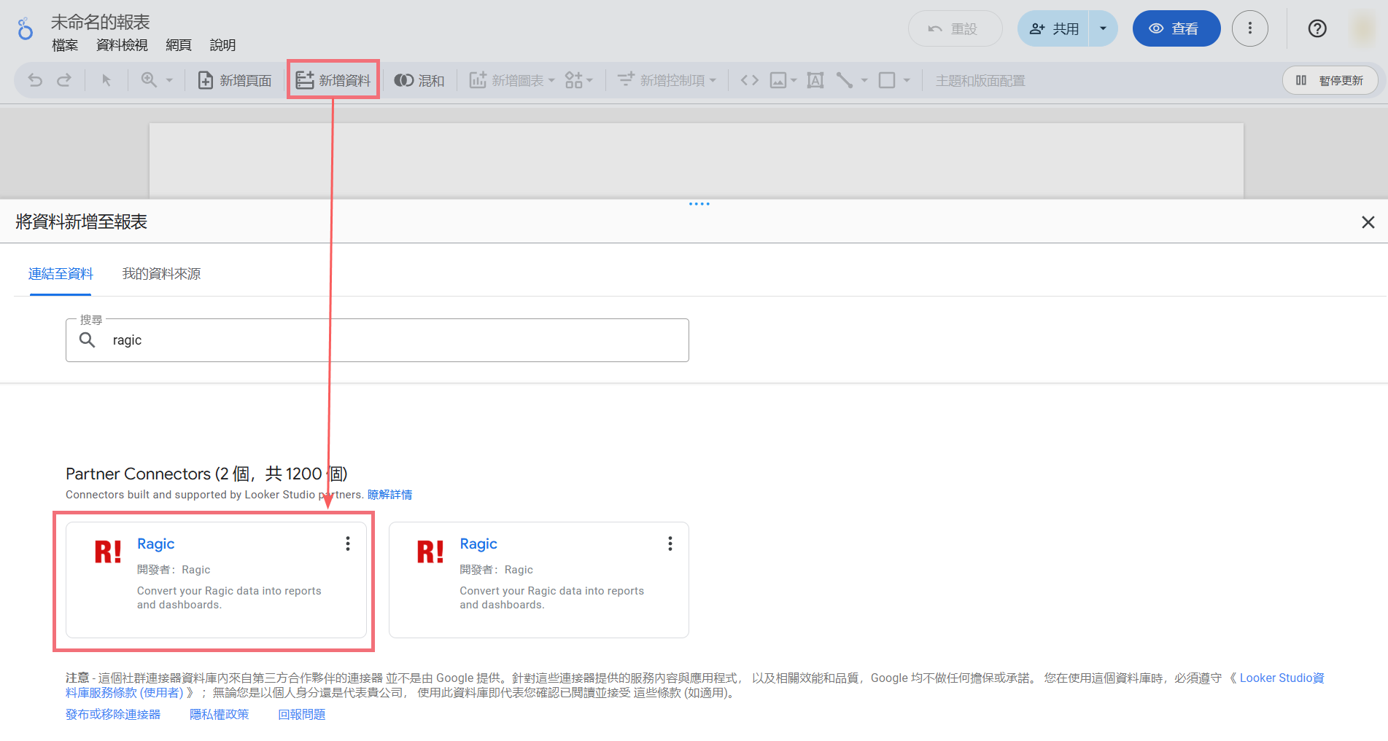Viewport: 1388px width, 741px height.
Task: Open the 混和 blend data tool
Action: pos(419,80)
